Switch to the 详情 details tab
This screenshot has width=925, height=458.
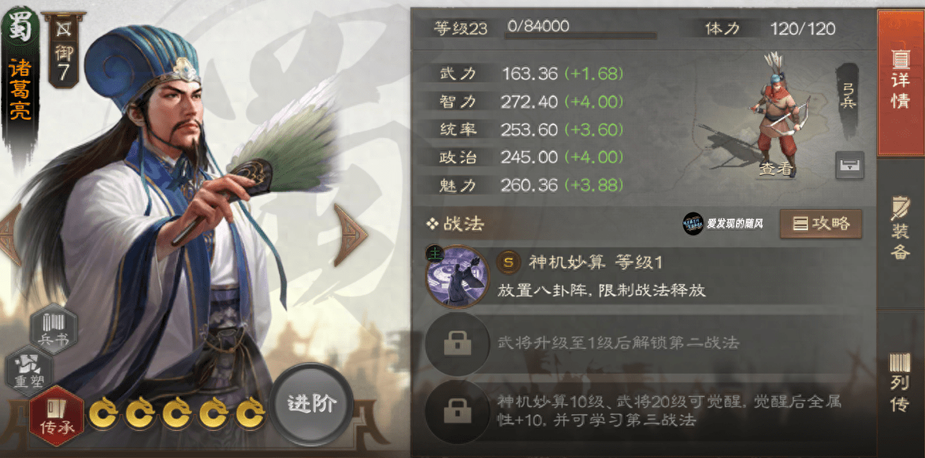click(900, 83)
